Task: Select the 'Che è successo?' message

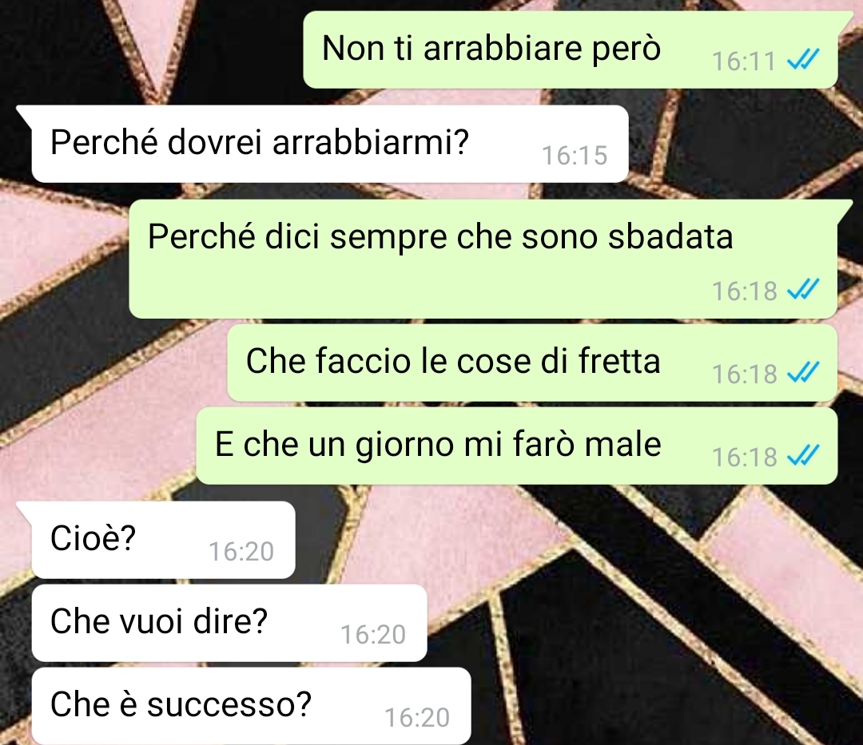Action: point(251,705)
